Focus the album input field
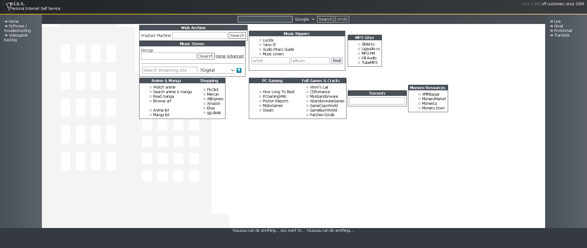Screen dimensions: 587x248 [310, 61]
